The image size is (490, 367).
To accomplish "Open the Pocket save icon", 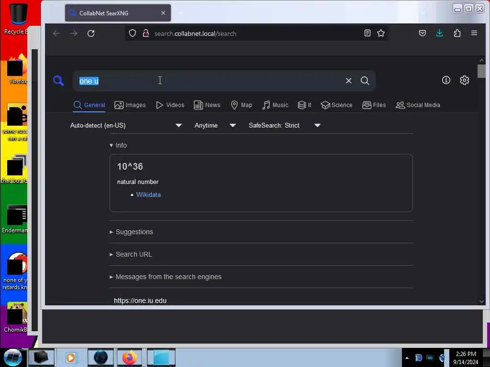I will pos(422,33).
